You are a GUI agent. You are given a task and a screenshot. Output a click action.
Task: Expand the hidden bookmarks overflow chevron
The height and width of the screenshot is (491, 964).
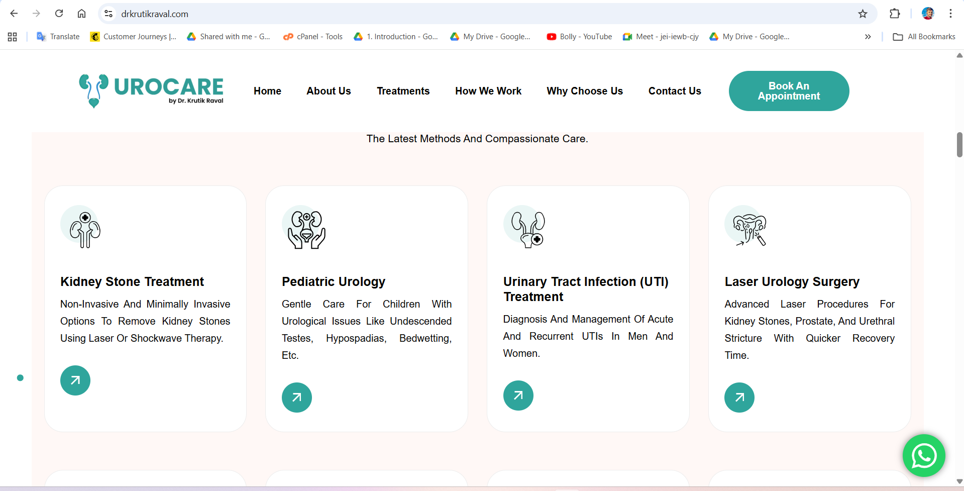click(868, 37)
